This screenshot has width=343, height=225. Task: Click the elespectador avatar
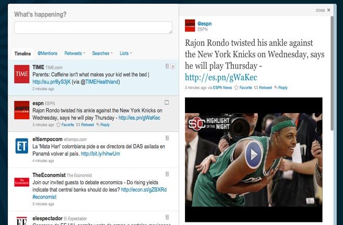(22, 221)
